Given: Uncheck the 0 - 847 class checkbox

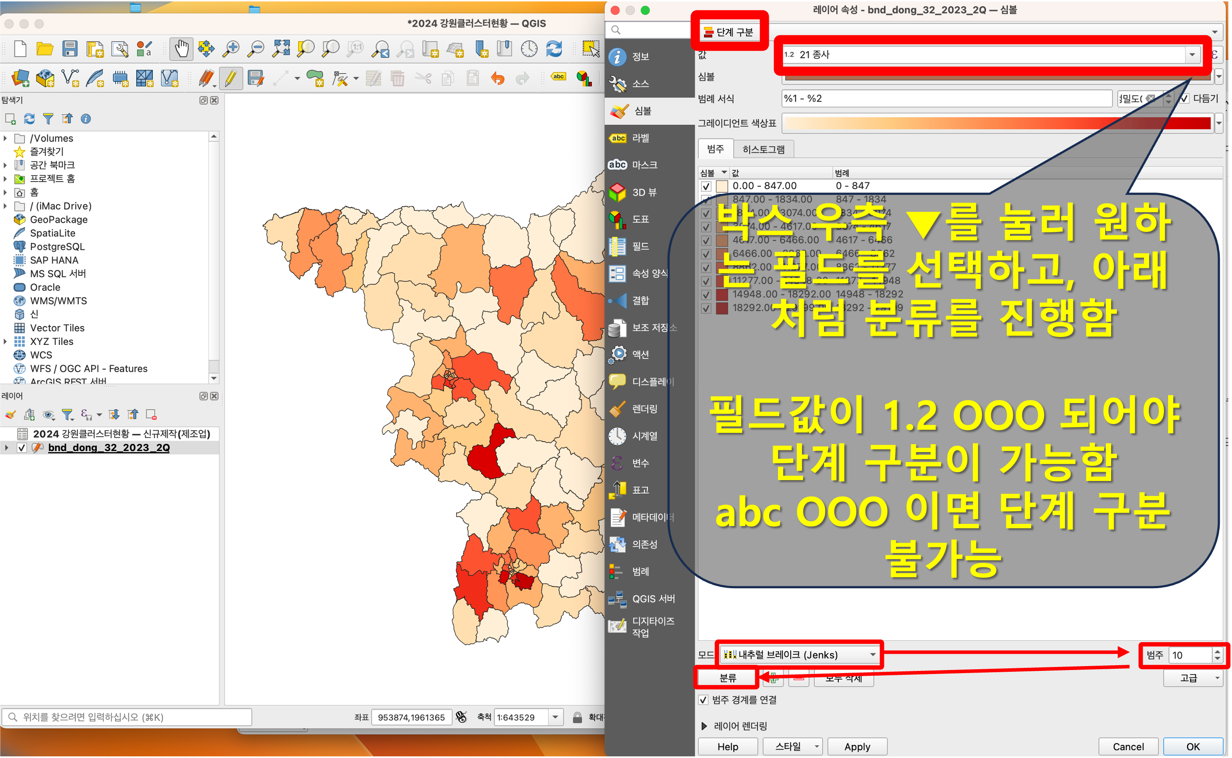Looking at the screenshot, I should click(706, 186).
